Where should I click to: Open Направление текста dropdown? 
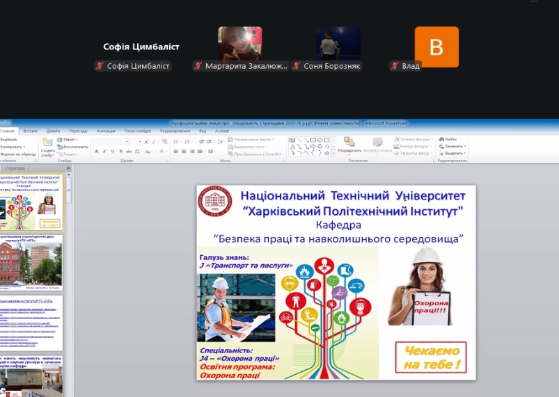251,140
